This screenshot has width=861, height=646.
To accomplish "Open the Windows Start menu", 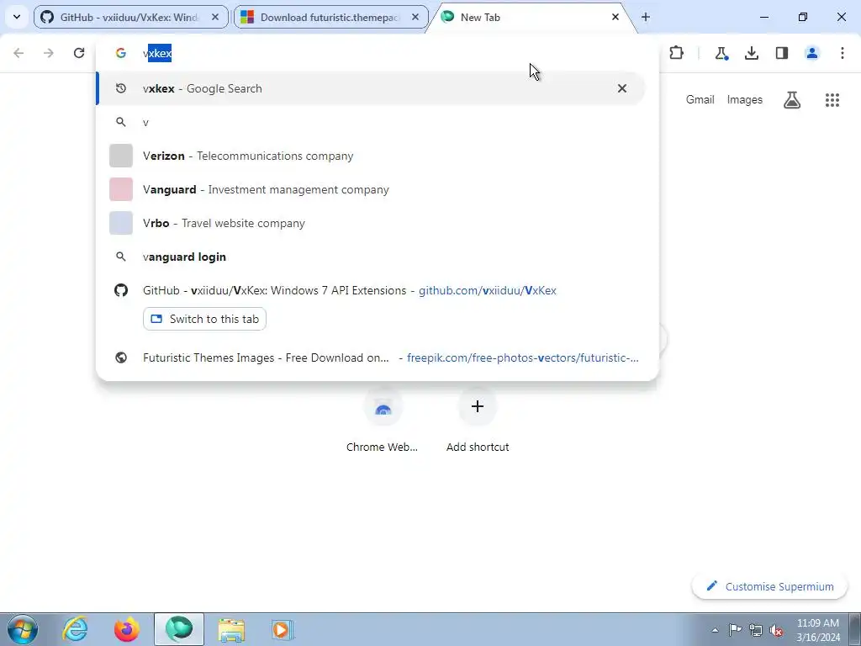I will 22,629.
